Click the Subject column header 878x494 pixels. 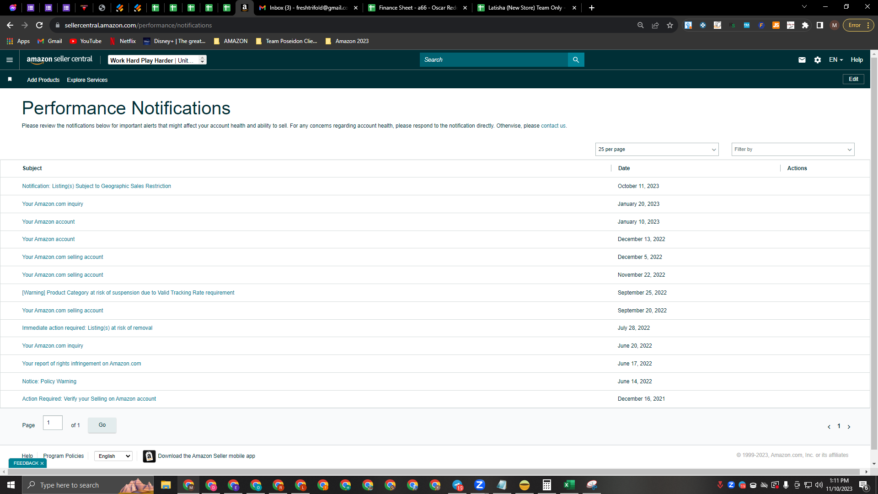point(32,168)
